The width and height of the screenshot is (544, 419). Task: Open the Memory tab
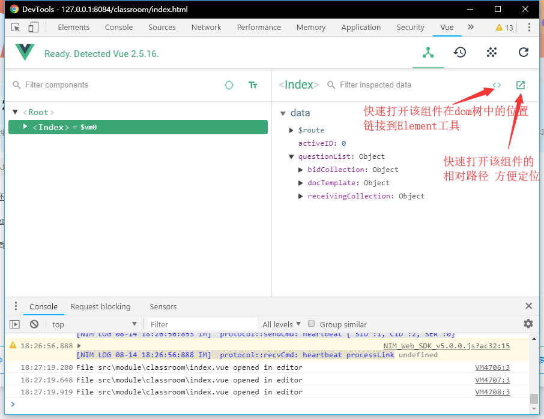[x=311, y=28]
